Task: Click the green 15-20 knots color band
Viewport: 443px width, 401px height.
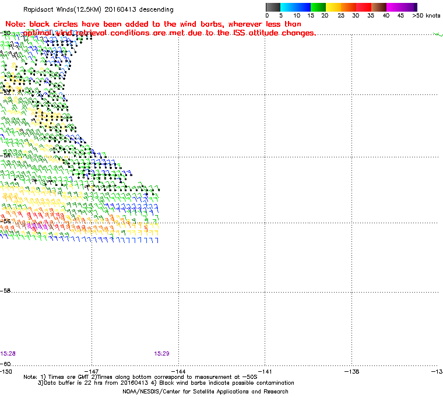Action: tap(318, 8)
